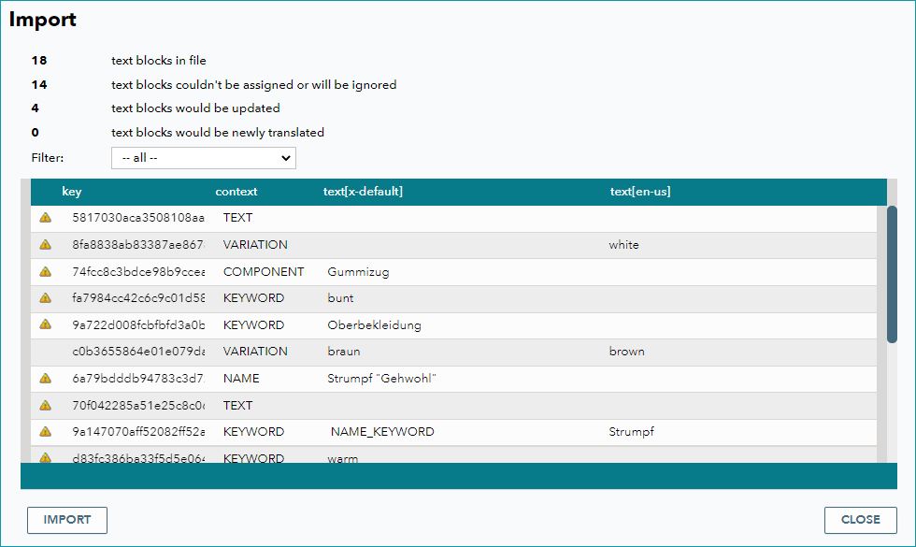Select key 9a147070aff52082ff52a
916x547 pixels.
click(138, 432)
